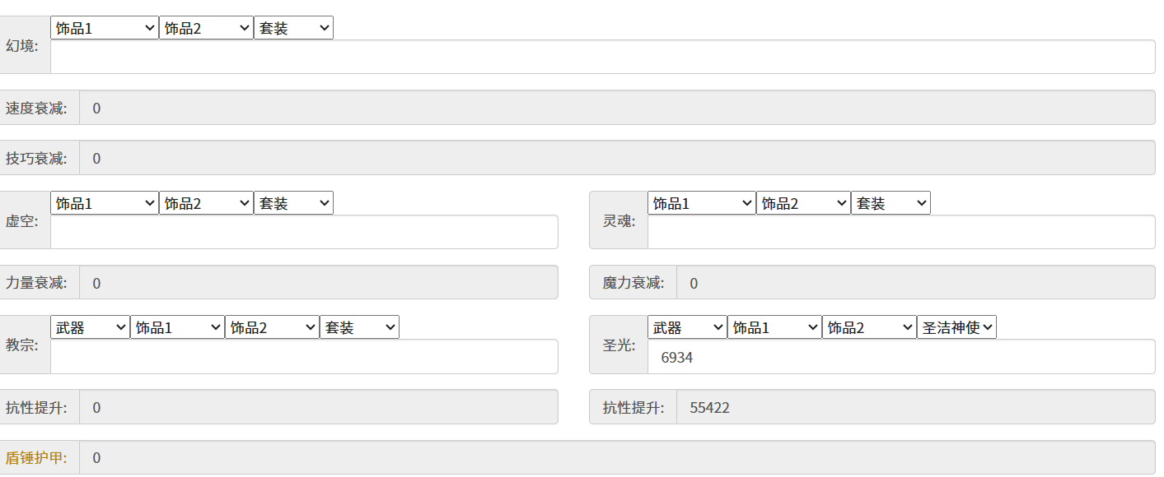Open the 武器 dropdown in the 圣光 row

point(687,327)
